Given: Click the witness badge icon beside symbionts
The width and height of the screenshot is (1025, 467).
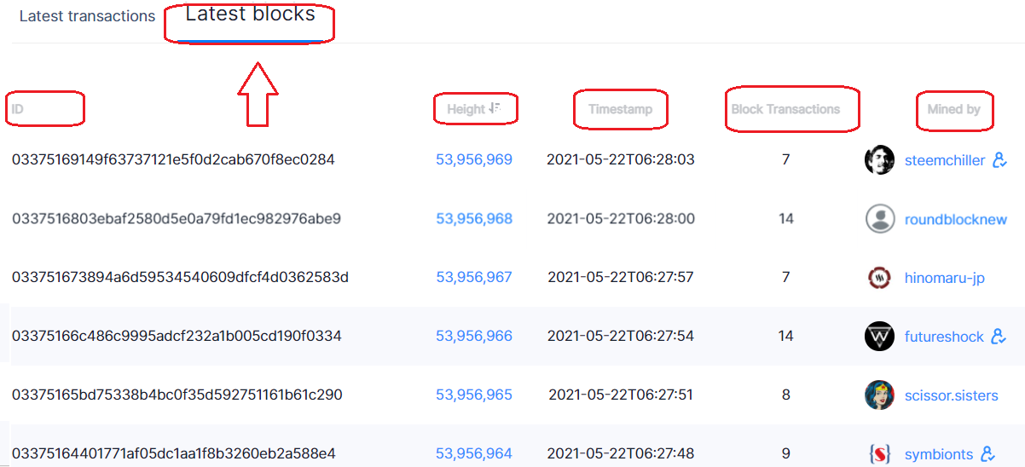Looking at the screenshot, I should (988, 453).
